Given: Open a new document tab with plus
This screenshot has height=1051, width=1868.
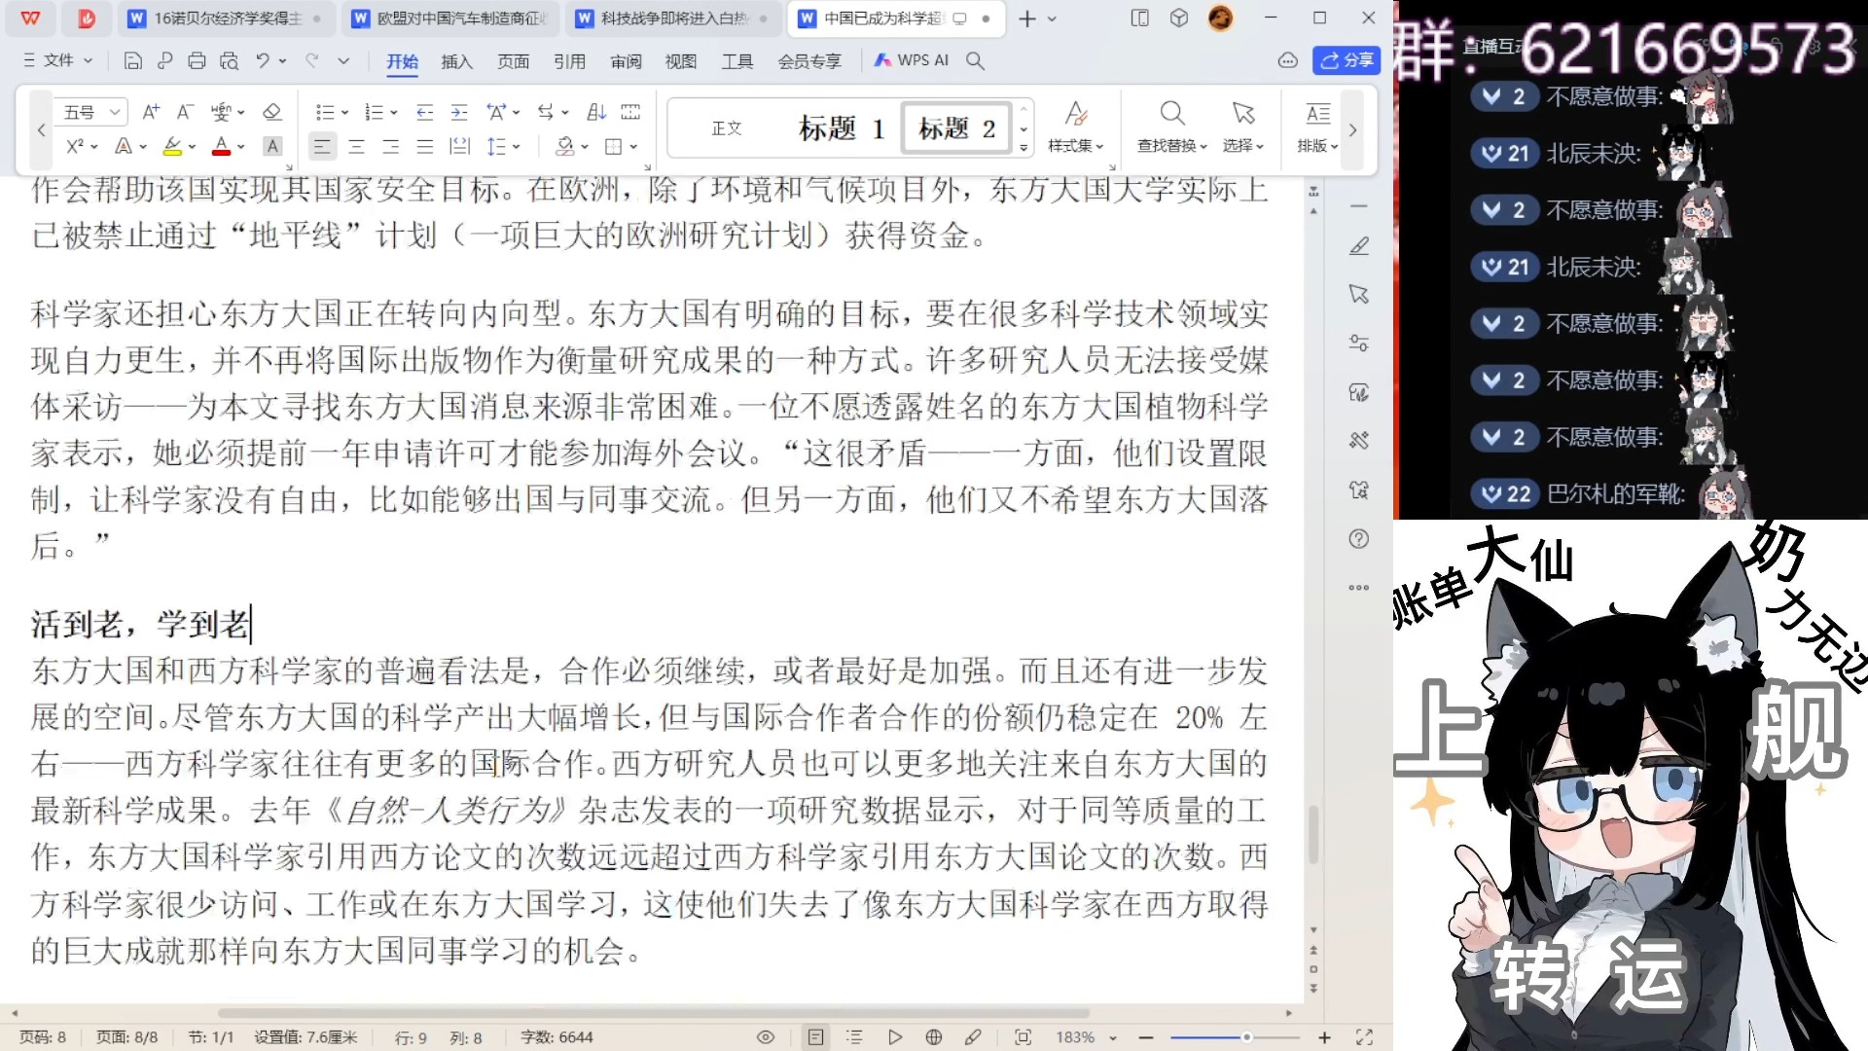Looking at the screenshot, I should [x=1026, y=18].
